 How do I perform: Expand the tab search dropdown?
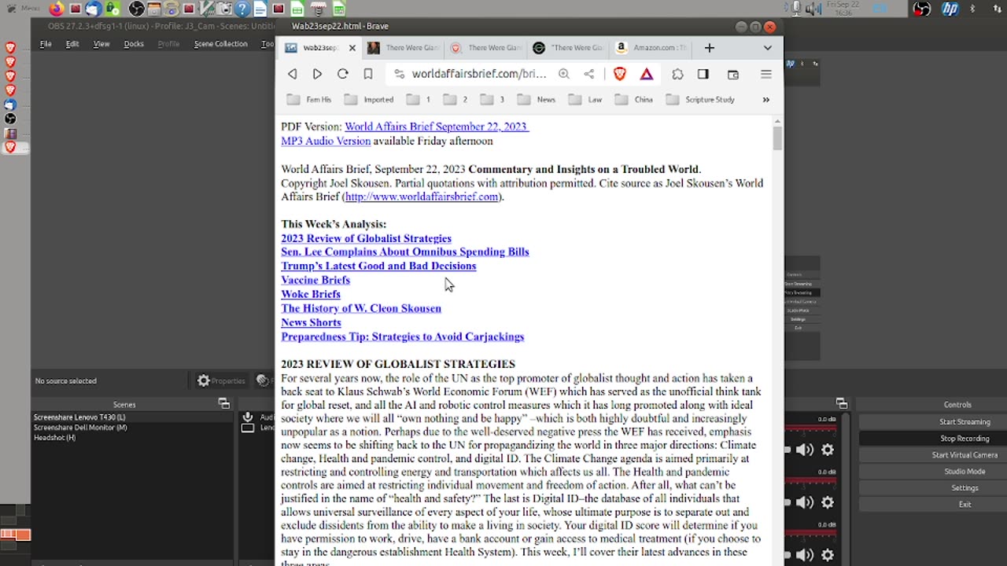tap(767, 48)
